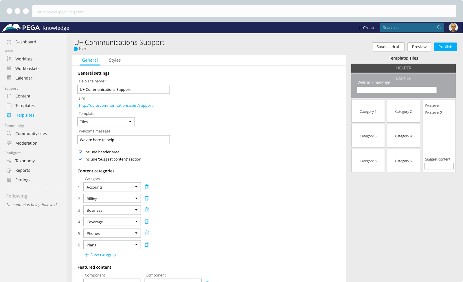Toggle Include header area checkbox

point(80,152)
